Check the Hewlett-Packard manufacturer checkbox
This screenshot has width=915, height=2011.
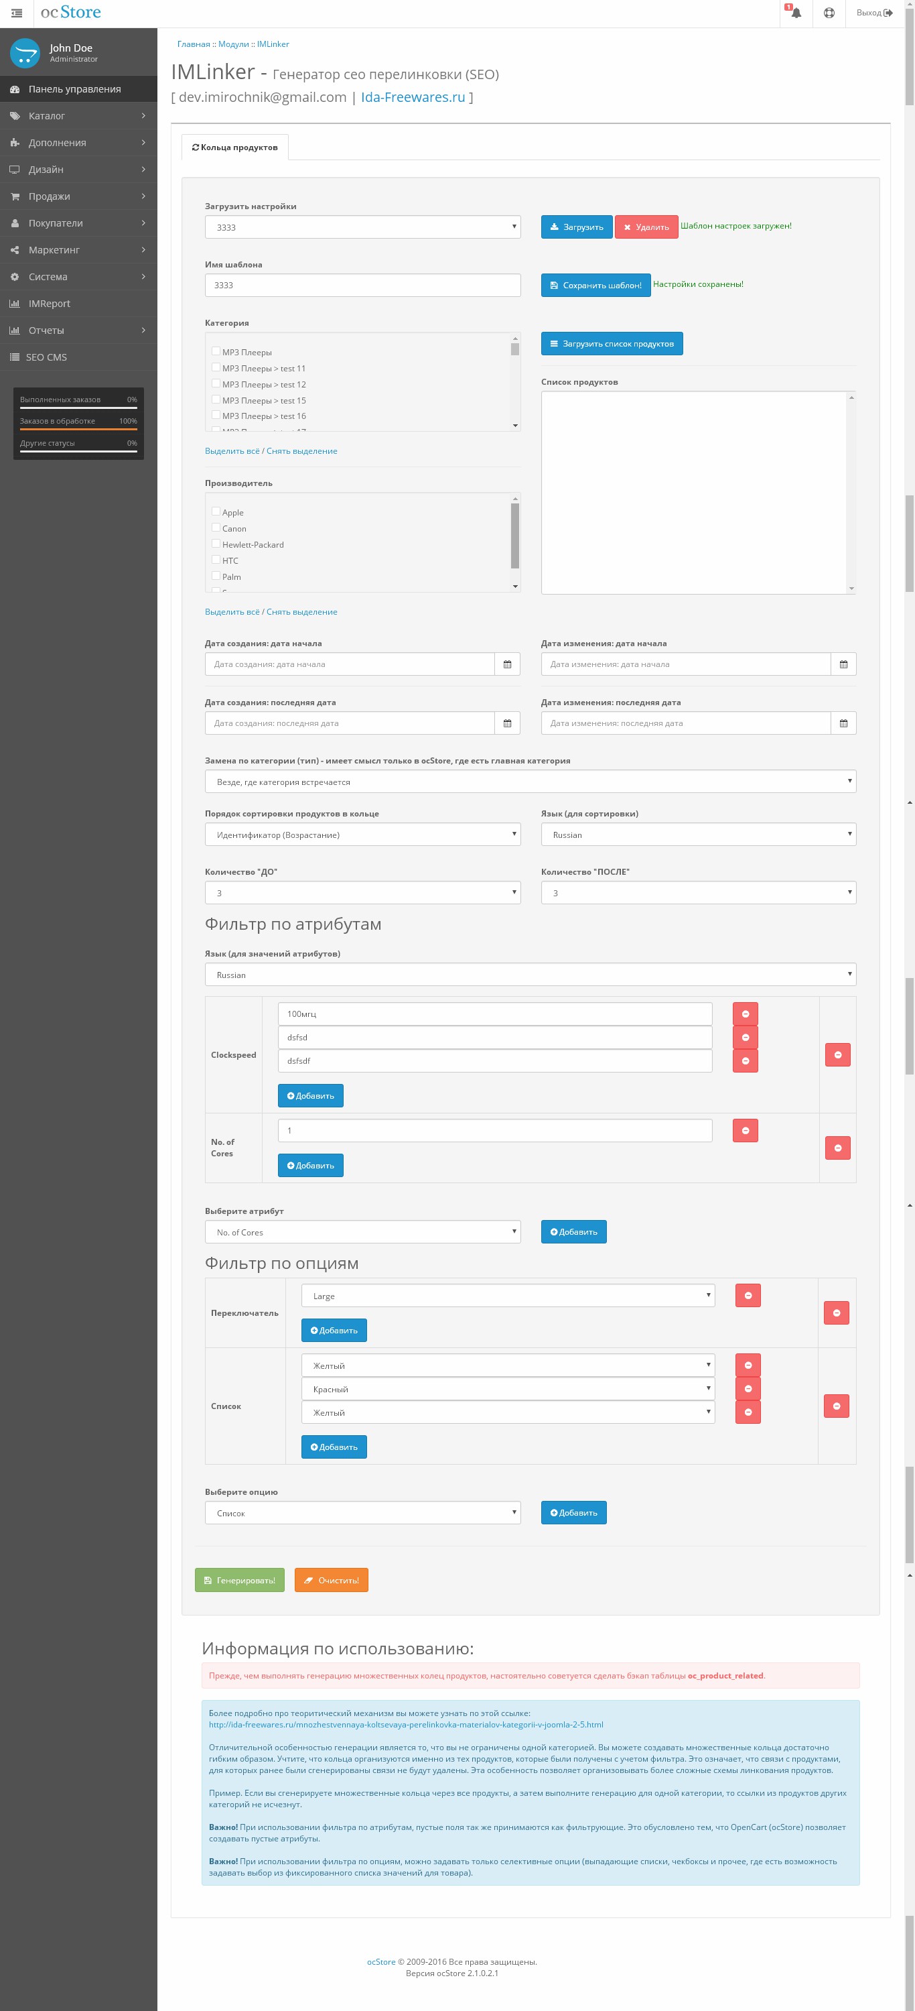point(215,544)
